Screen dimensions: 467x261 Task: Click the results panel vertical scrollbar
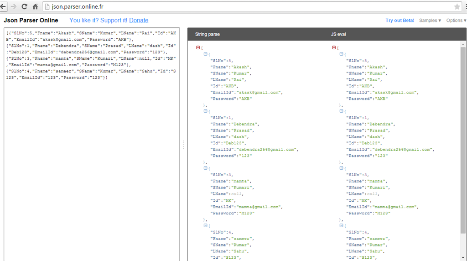click(x=463, y=137)
